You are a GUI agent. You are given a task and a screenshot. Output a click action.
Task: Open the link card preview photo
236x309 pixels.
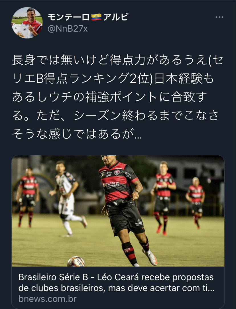tap(118, 211)
